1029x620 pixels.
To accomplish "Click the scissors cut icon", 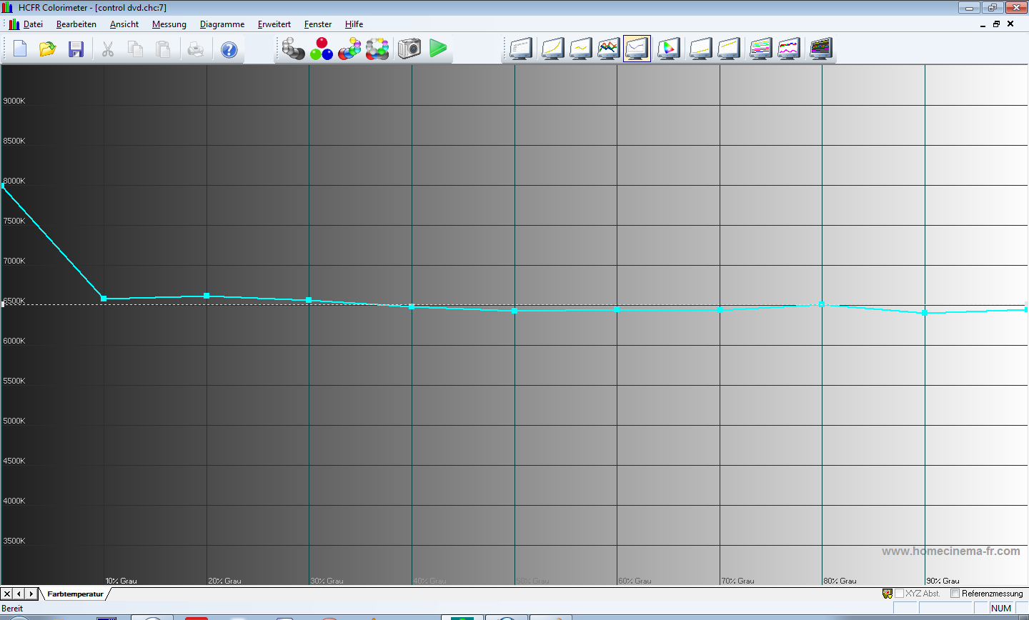I will click(107, 49).
